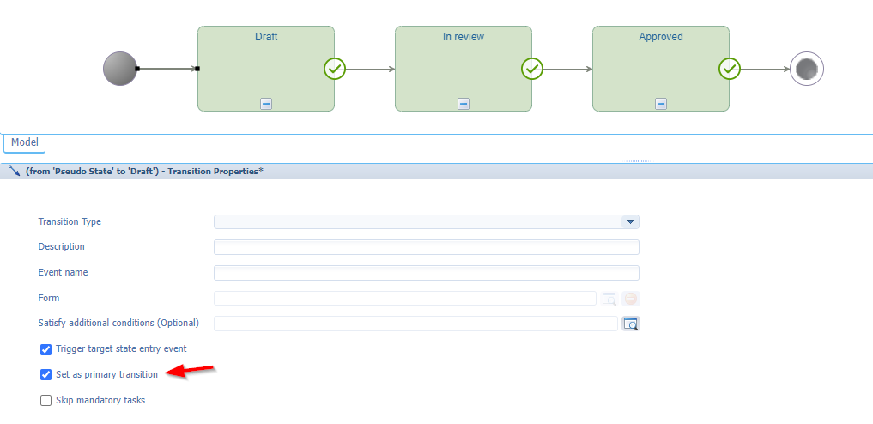The width and height of the screenshot is (873, 424).
Task: Switch to the Model tab
Action: [24, 143]
